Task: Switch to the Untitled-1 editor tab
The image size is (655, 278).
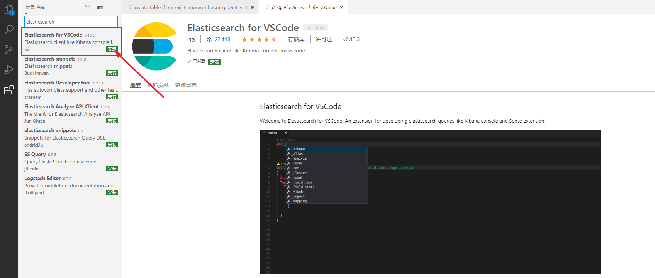Action: (x=191, y=7)
